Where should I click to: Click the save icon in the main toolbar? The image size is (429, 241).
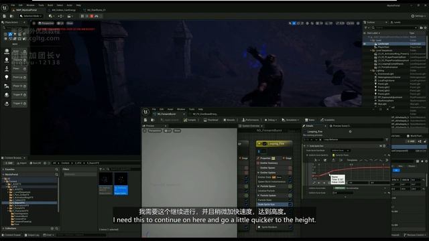(5, 16)
